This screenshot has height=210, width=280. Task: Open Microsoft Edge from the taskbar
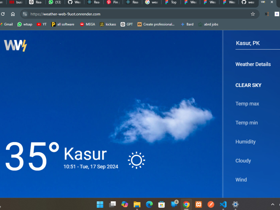(x=149, y=204)
